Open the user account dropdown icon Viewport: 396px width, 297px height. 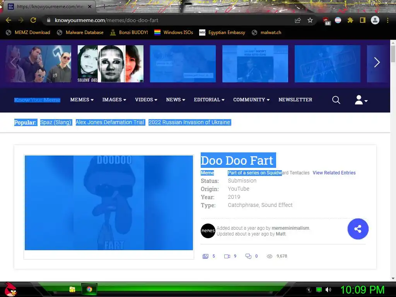pyautogui.click(x=361, y=100)
